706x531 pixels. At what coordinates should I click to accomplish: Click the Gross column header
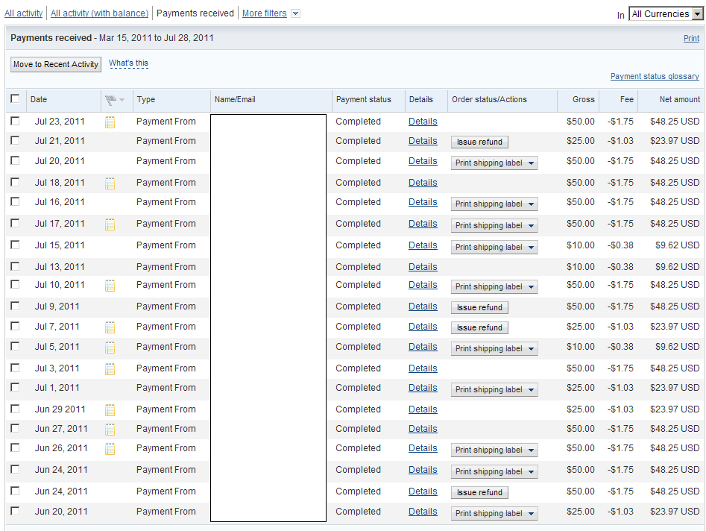[x=583, y=99]
